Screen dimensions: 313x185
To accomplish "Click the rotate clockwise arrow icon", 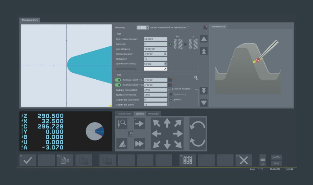I will (x=197, y=125).
